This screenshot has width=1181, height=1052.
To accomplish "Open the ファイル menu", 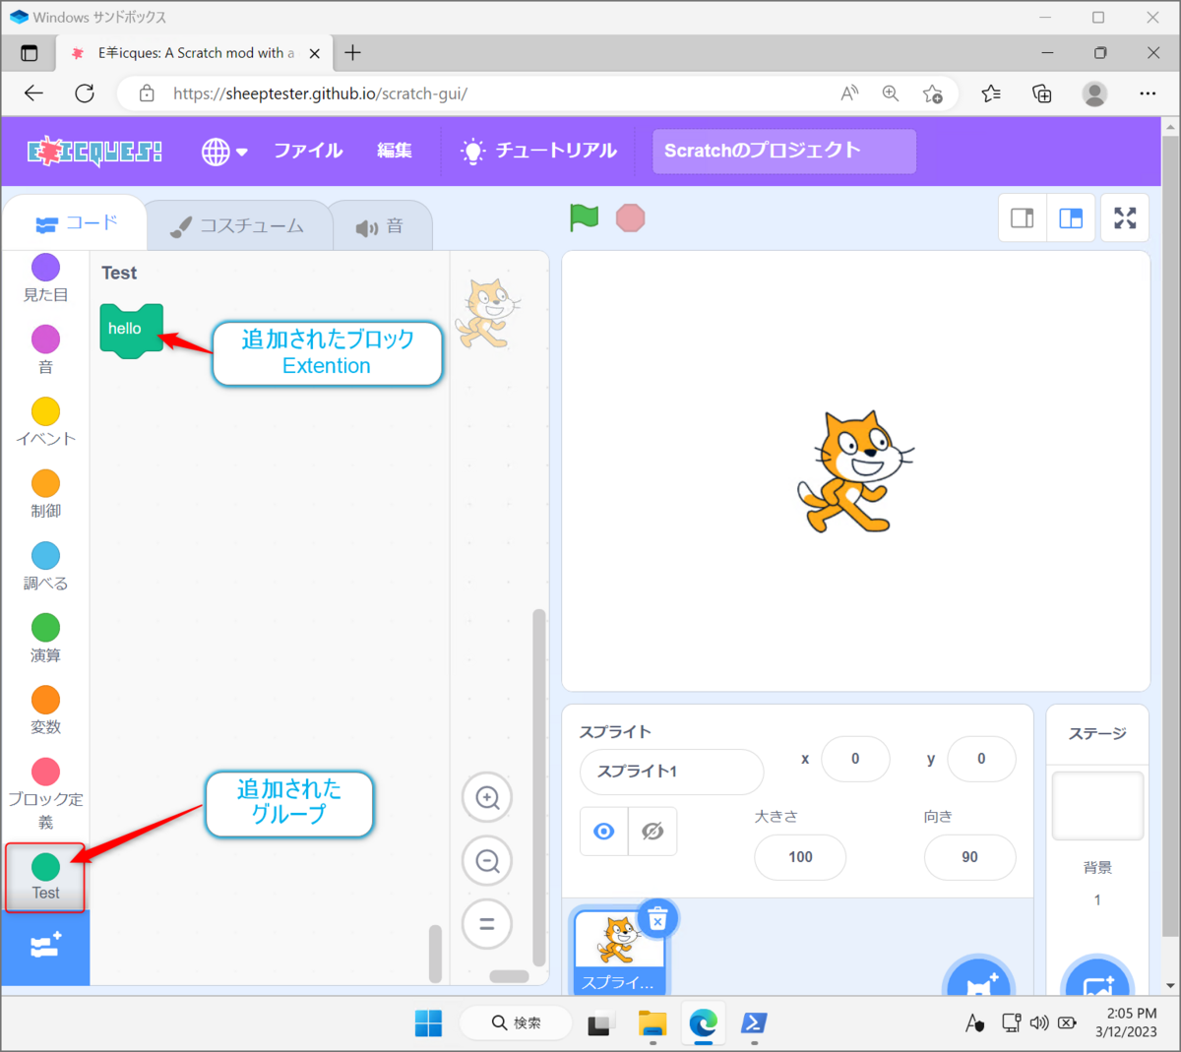I will 308,151.
